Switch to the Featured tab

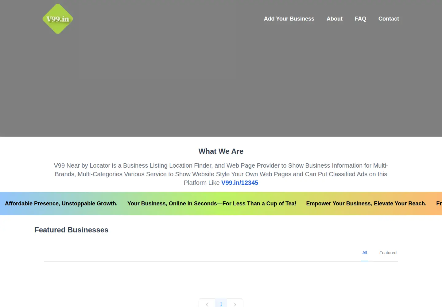(388, 253)
